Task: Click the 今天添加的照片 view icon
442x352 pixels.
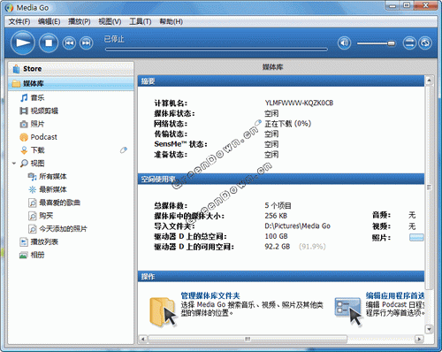Action: point(32,229)
